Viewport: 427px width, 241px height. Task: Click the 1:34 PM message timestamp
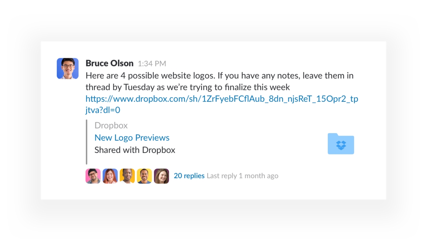click(152, 64)
